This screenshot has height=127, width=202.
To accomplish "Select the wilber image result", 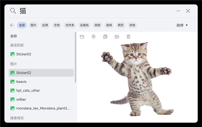I will tap(21, 99).
